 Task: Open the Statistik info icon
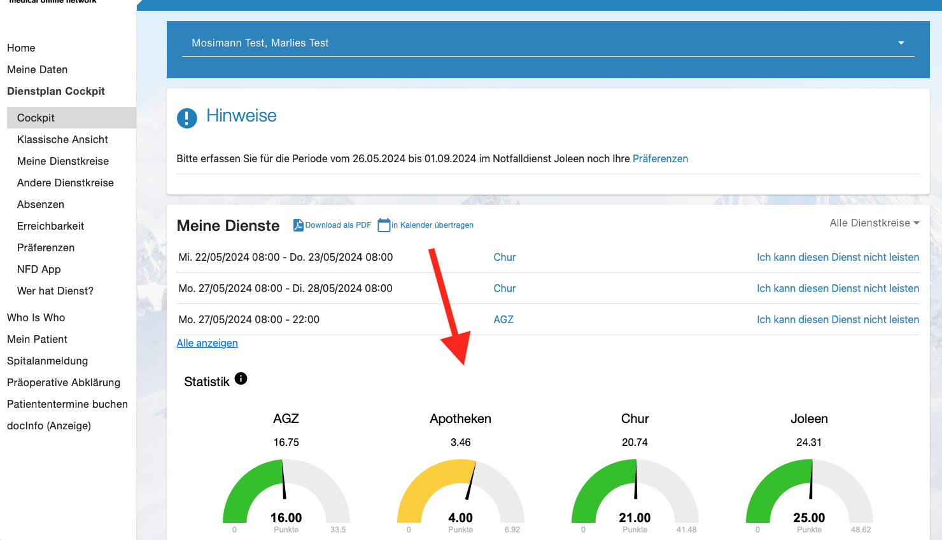tap(241, 378)
